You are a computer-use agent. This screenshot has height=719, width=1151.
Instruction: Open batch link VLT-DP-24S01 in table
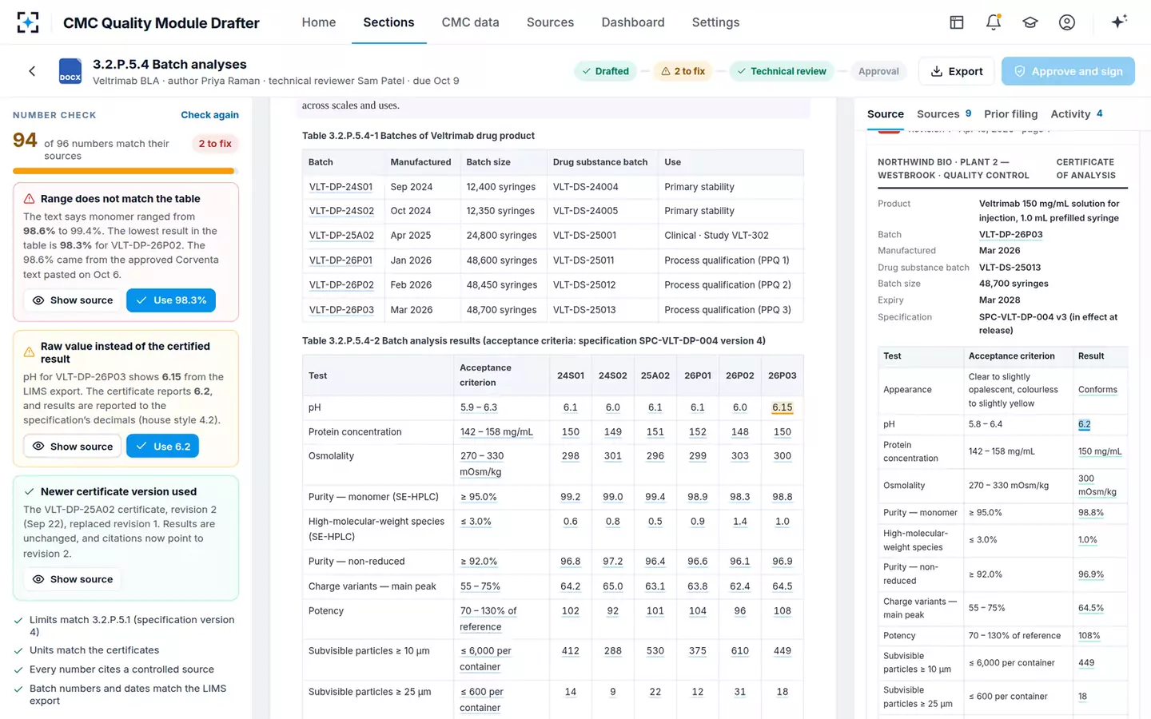tap(341, 187)
